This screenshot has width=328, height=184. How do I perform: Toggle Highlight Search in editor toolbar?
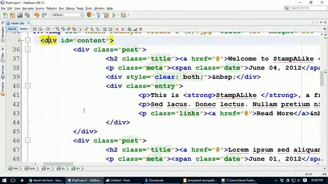point(74,29)
